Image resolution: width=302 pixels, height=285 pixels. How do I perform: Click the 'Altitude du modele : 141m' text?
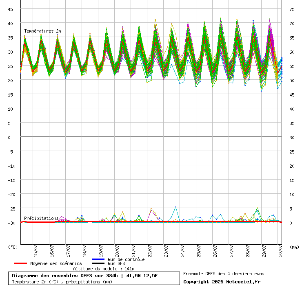point(104,269)
